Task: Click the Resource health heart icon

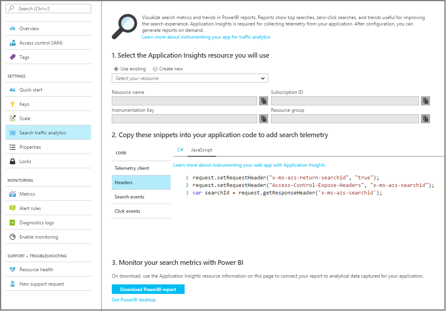Action: tap(12, 270)
